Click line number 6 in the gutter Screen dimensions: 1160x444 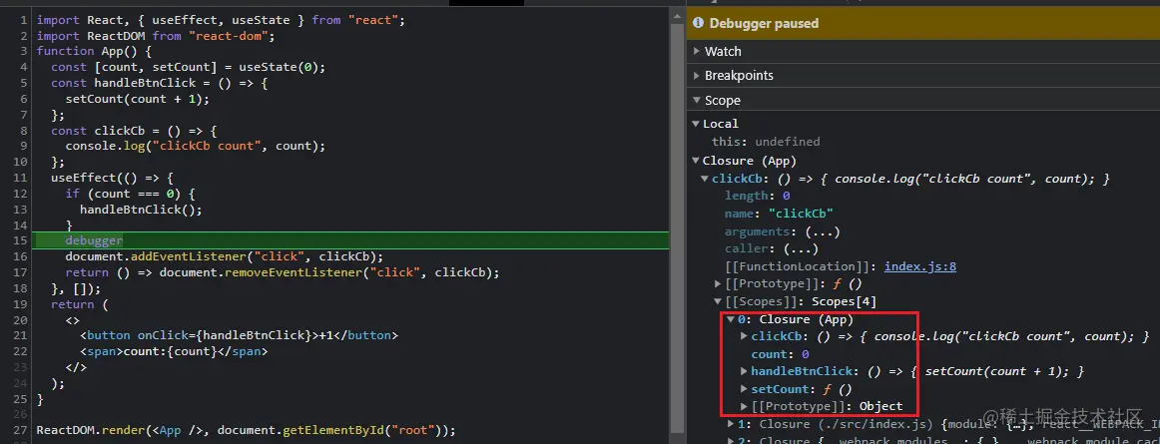(24, 99)
